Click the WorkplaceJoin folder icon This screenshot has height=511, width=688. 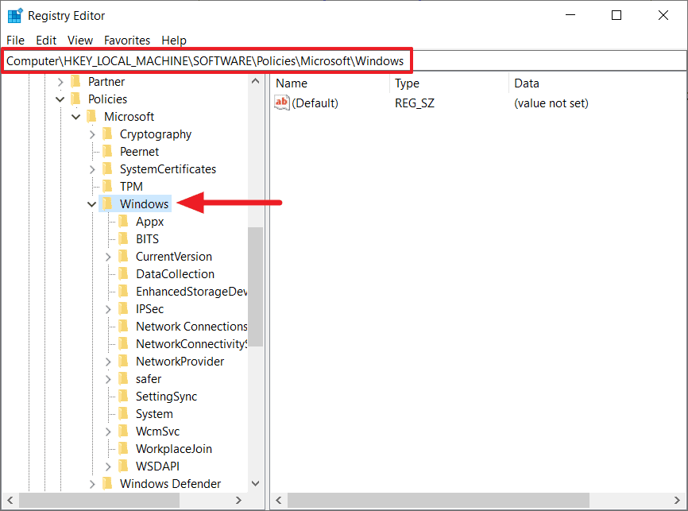point(124,449)
